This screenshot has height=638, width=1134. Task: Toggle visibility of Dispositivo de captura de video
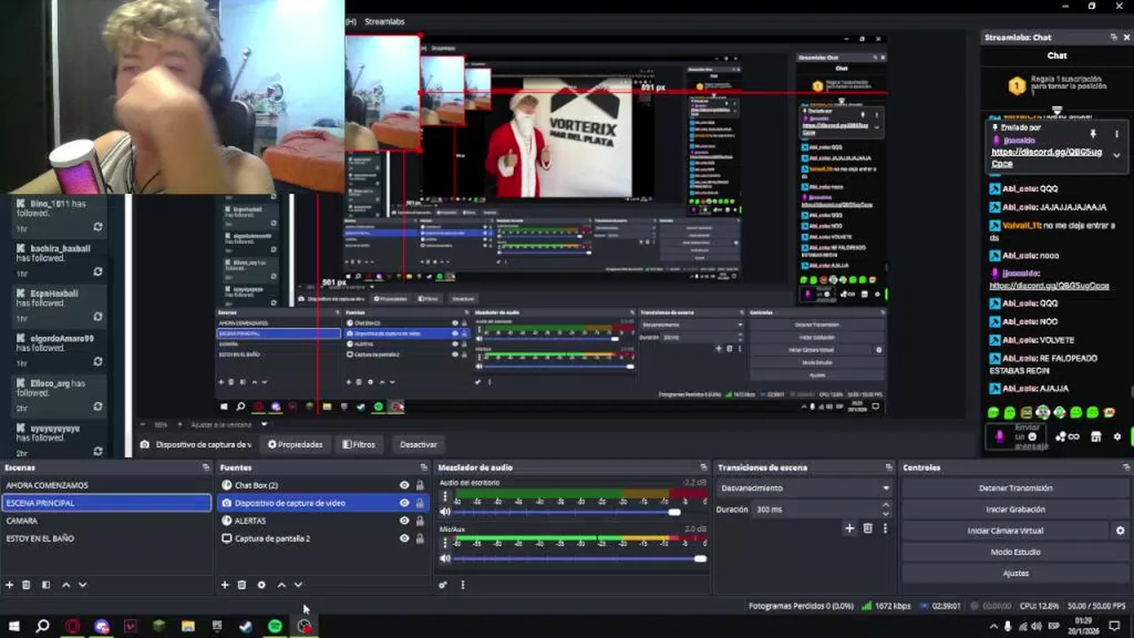coord(405,503)
